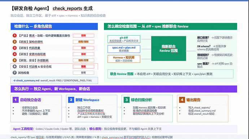249x139 pixels.
Task: Click the 强制/按需 badge on 外部影响 row
Action: click(83, 60)
